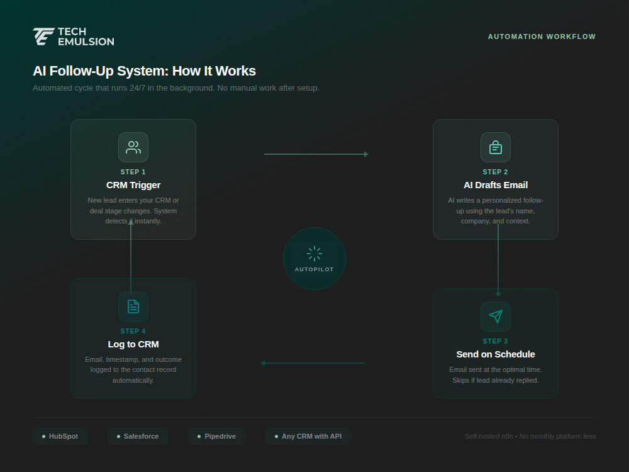Click the 'Email sent at the optimal time' description
This screenshot has height=472, width=629.
click(x=496, y=375)
